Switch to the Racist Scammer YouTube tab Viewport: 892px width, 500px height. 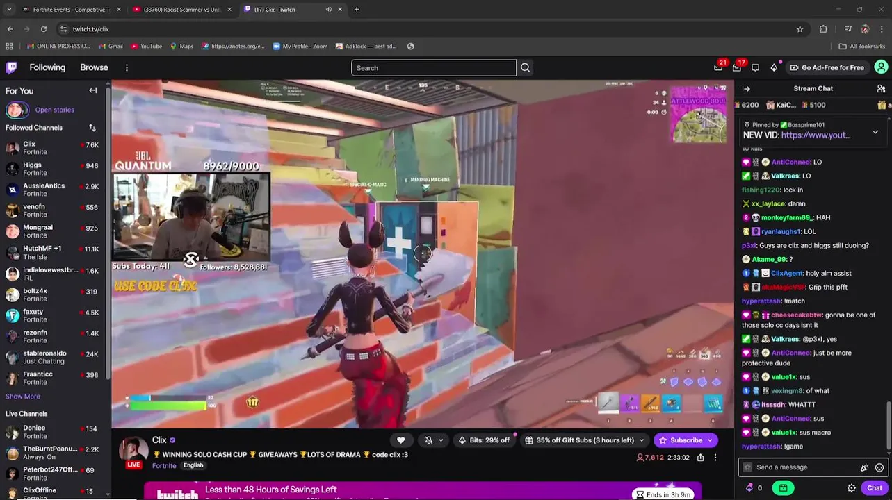(x=182, y=10)
